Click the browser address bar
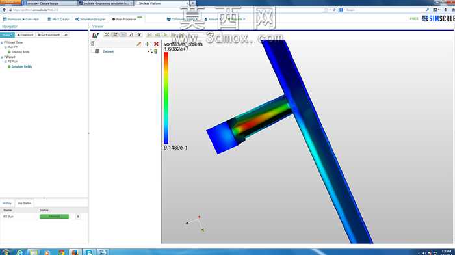Image resolution: width=455 pixels, height=255 pixels. 165,10
